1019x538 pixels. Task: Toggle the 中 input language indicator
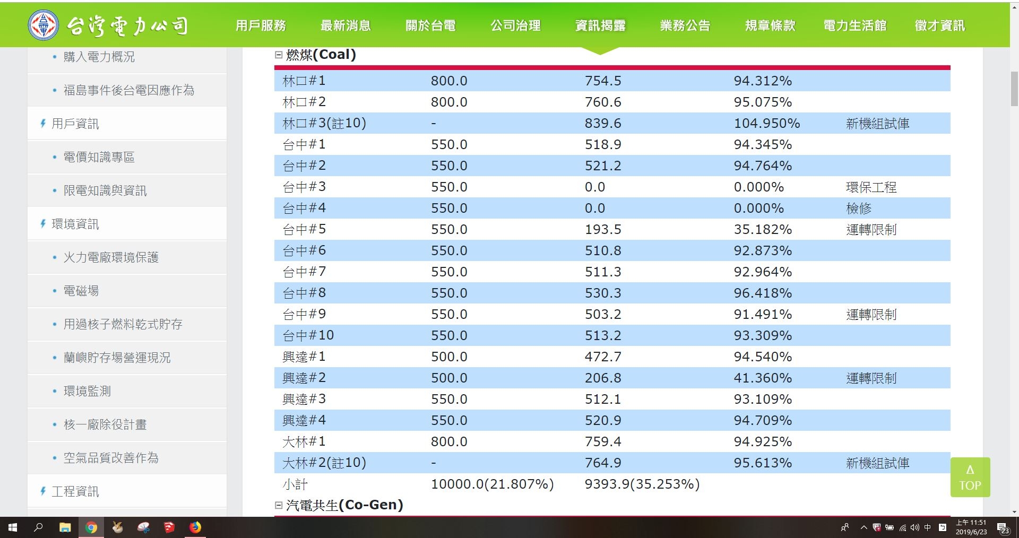[927, 527]
